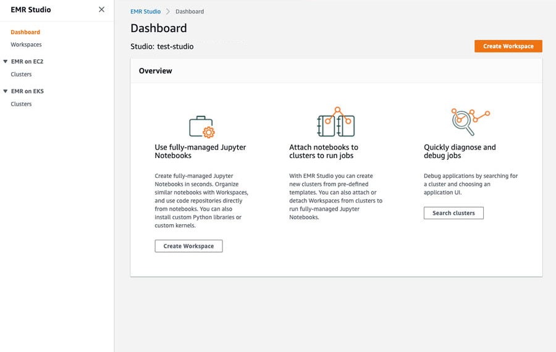The image size is (556, 352).
Task: Click the diagnose and debug magnifier icon
Action: (x=470, y=122)
